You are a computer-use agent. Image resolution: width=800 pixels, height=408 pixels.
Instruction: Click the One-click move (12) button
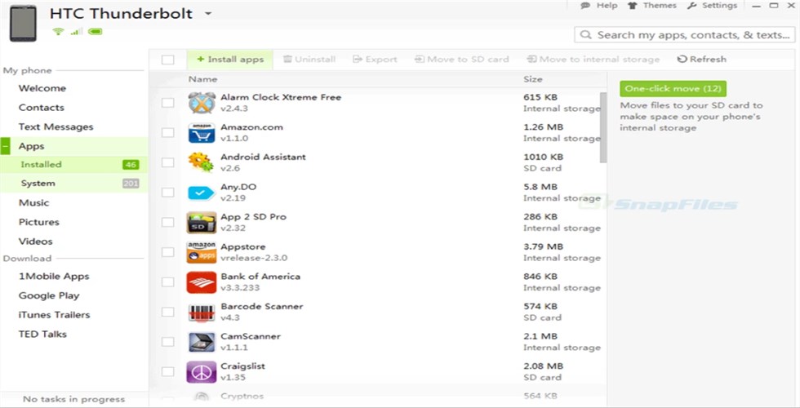pos(673,89)
